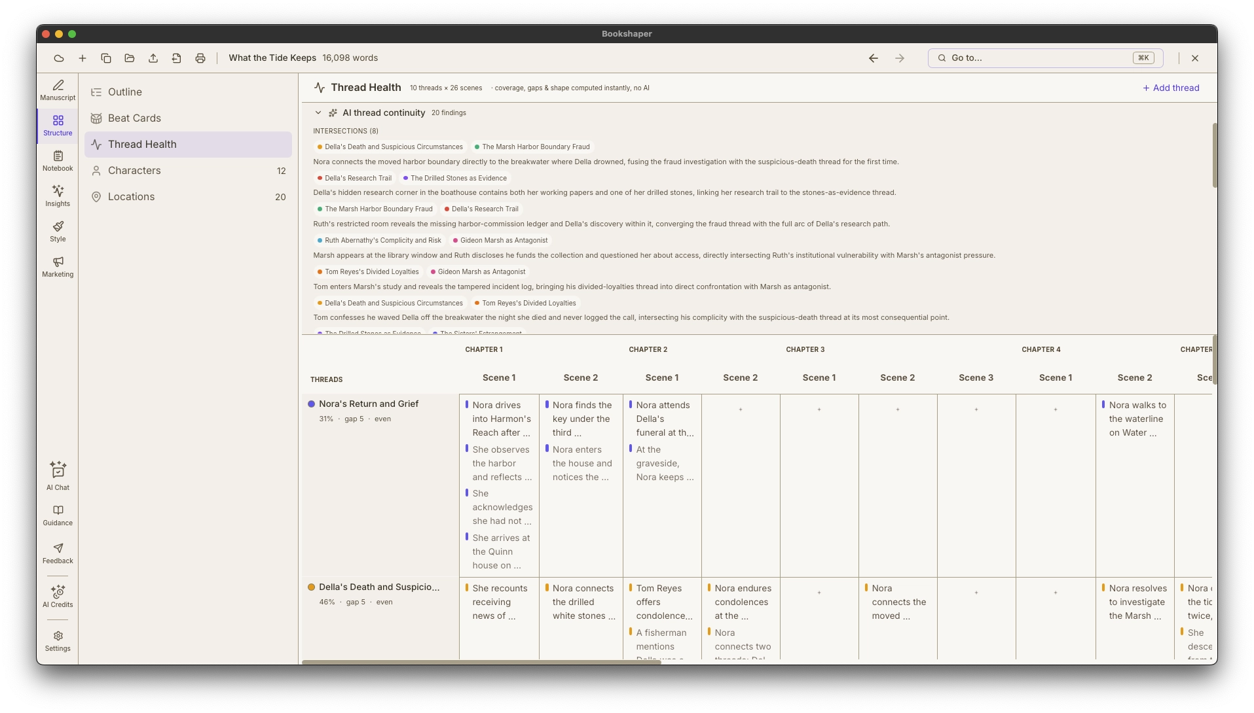Viewport: 1254px width, 713px height.
Task: Open the Beat Cards view
Action: tap(188, 118)
